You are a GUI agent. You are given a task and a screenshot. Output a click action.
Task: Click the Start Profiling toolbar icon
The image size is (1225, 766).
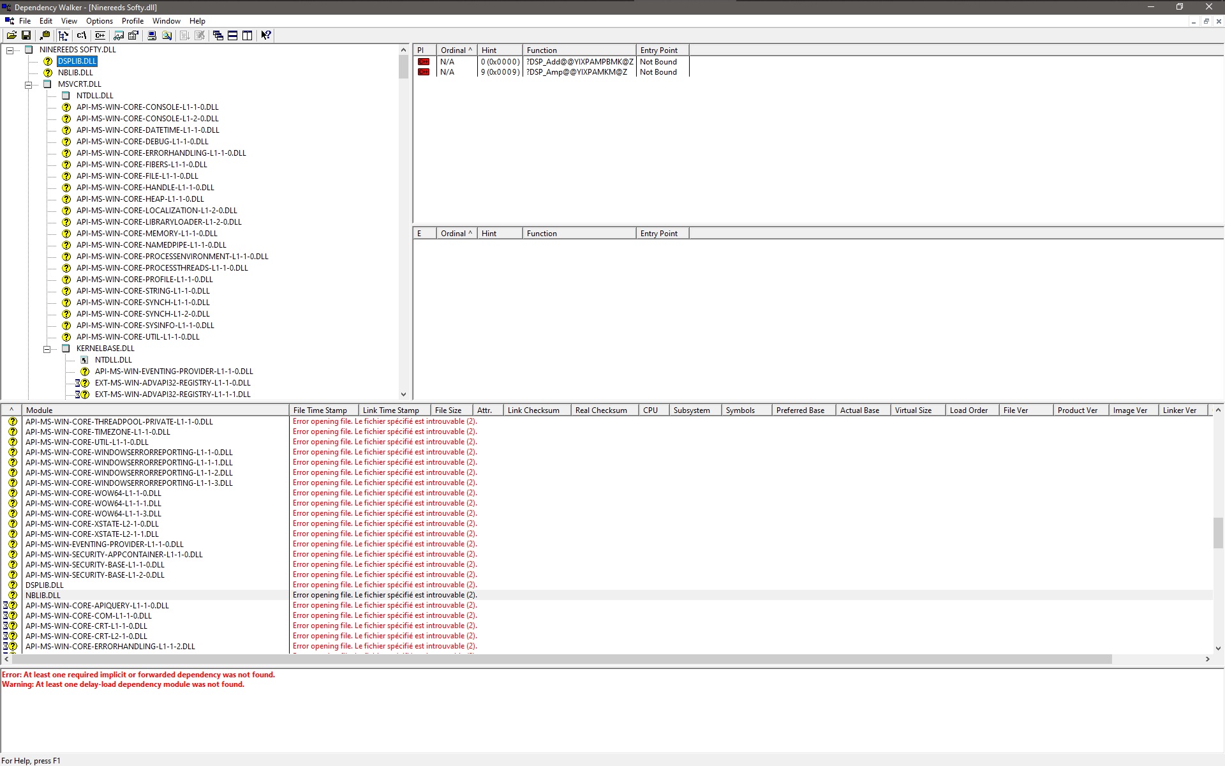pos(185,36)
